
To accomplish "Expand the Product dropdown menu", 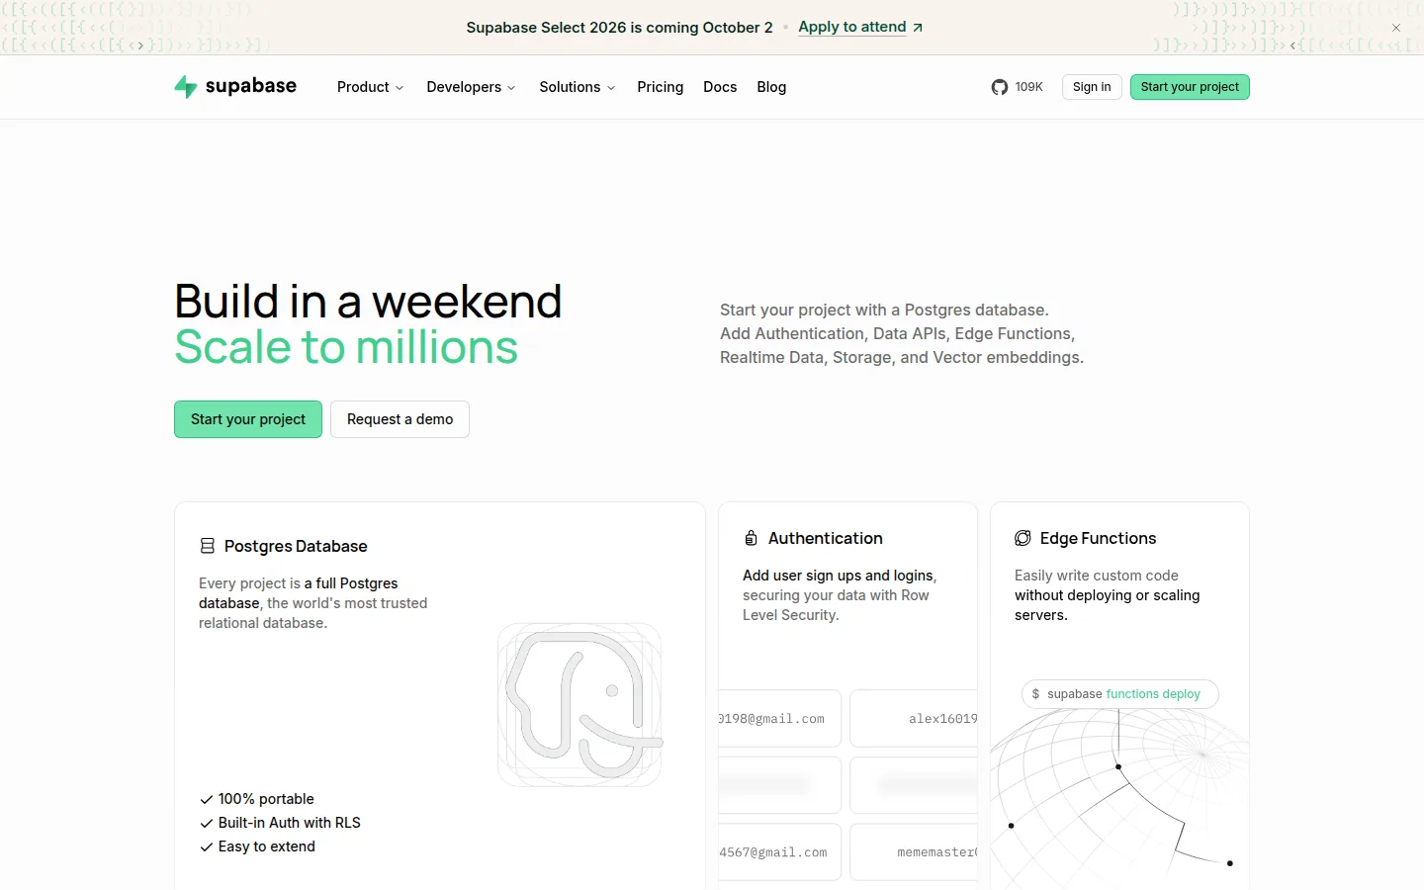I will point(371,87).
